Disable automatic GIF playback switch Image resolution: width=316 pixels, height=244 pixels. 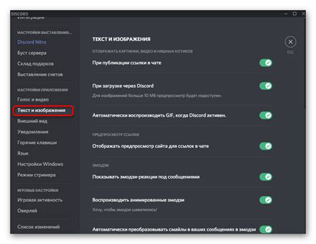(x=266, y=115)
